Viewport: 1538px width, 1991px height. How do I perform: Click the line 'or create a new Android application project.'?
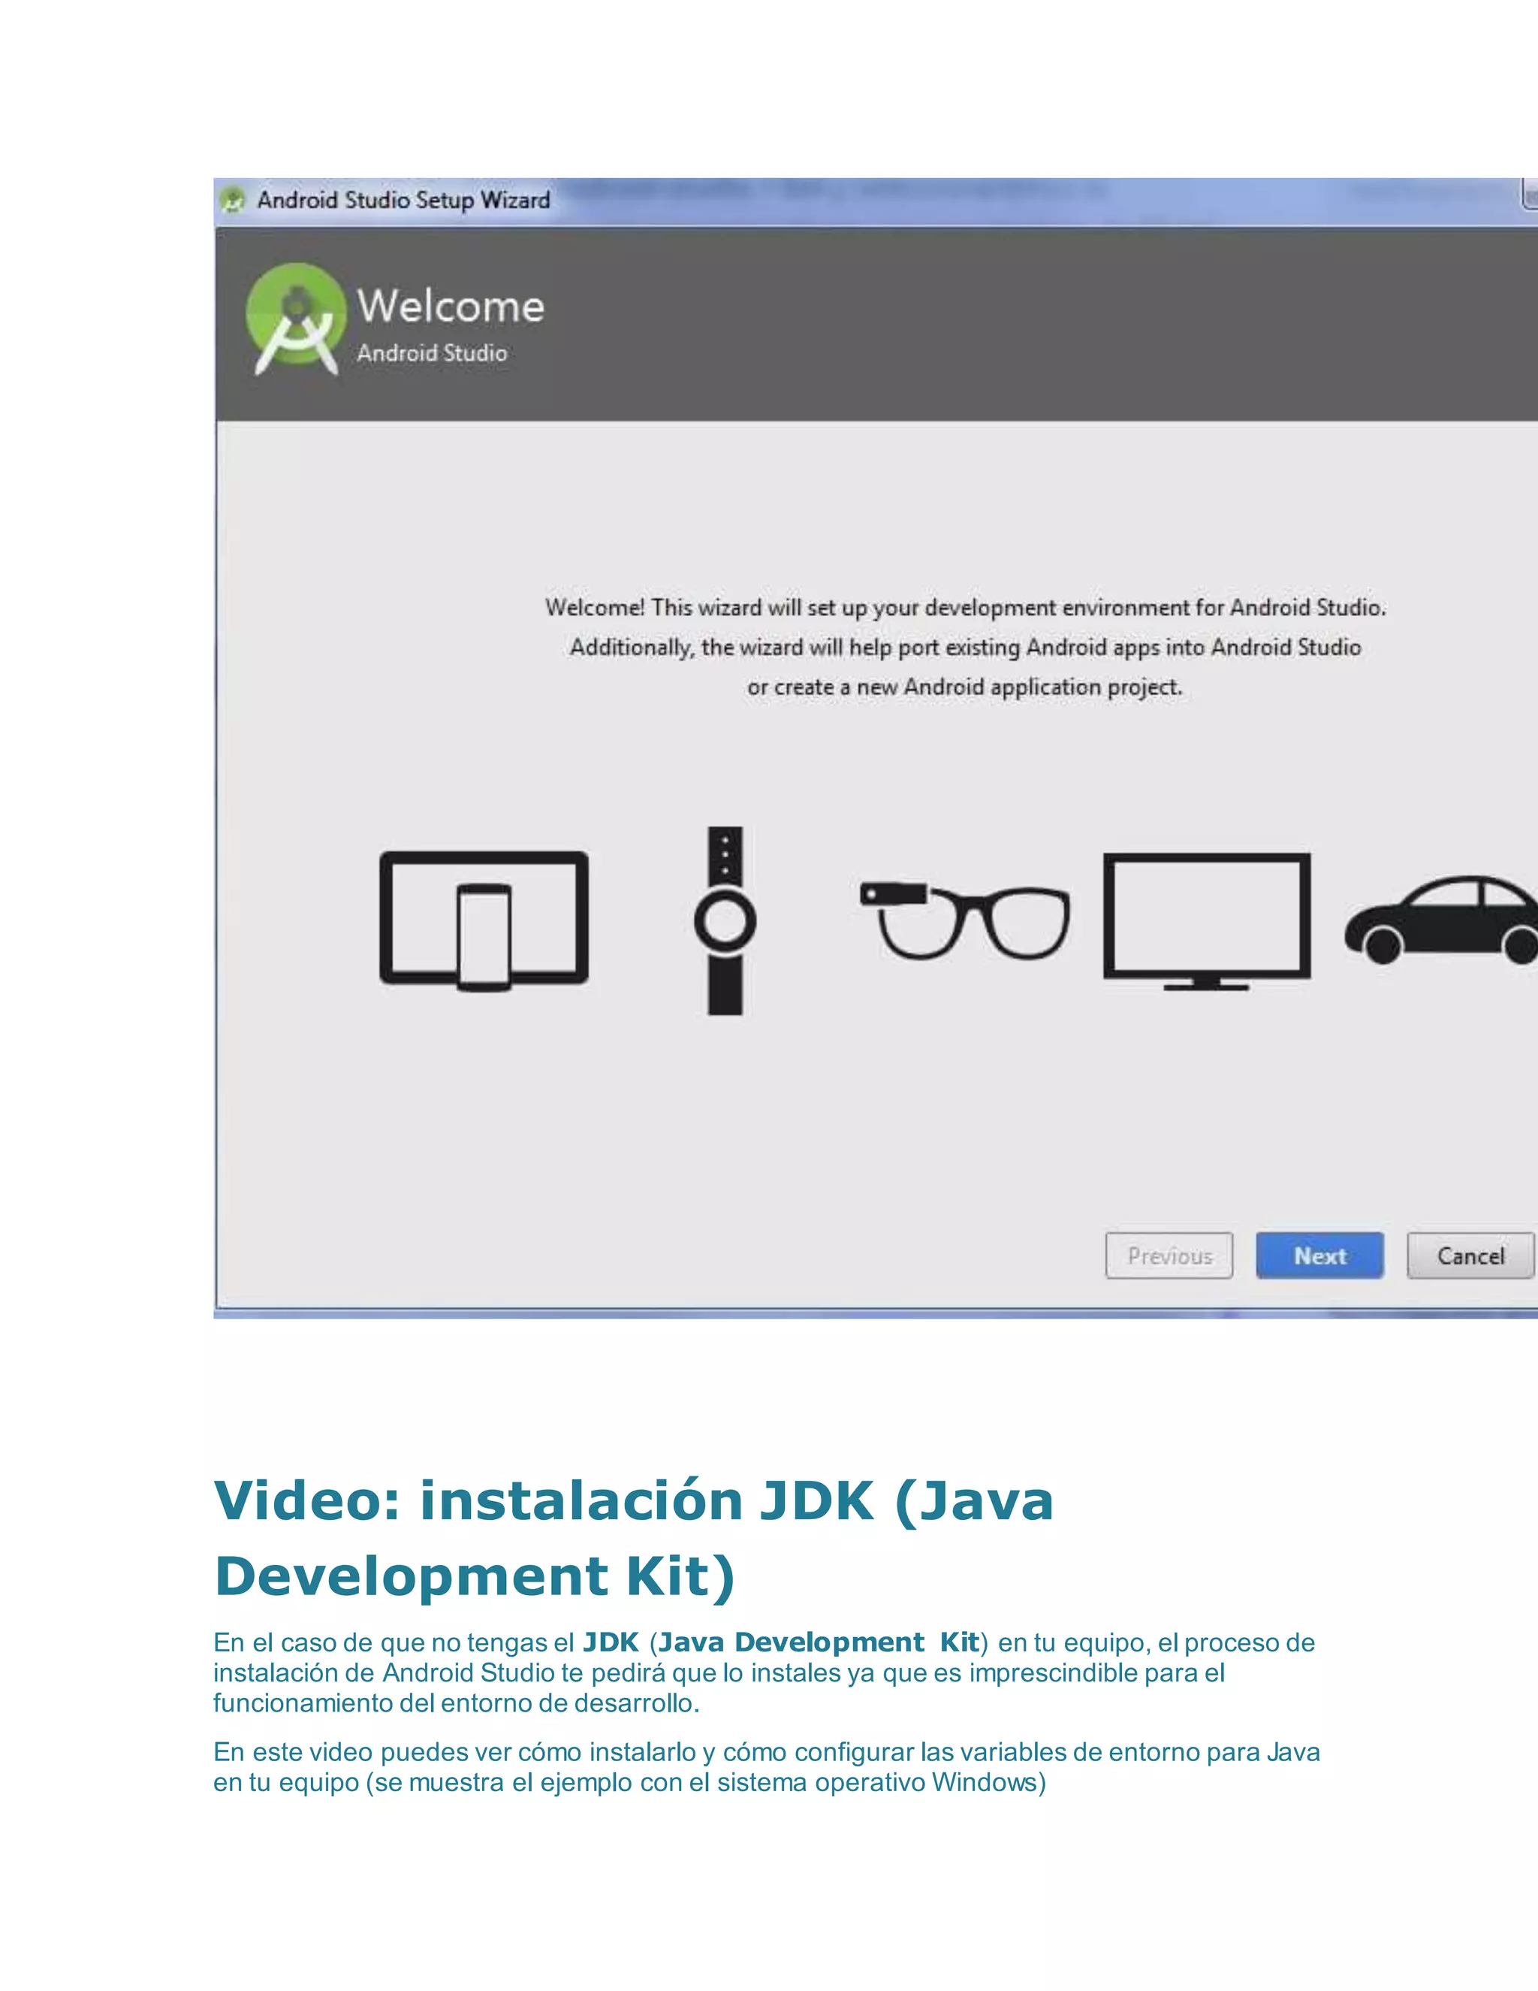pos(965,687)
